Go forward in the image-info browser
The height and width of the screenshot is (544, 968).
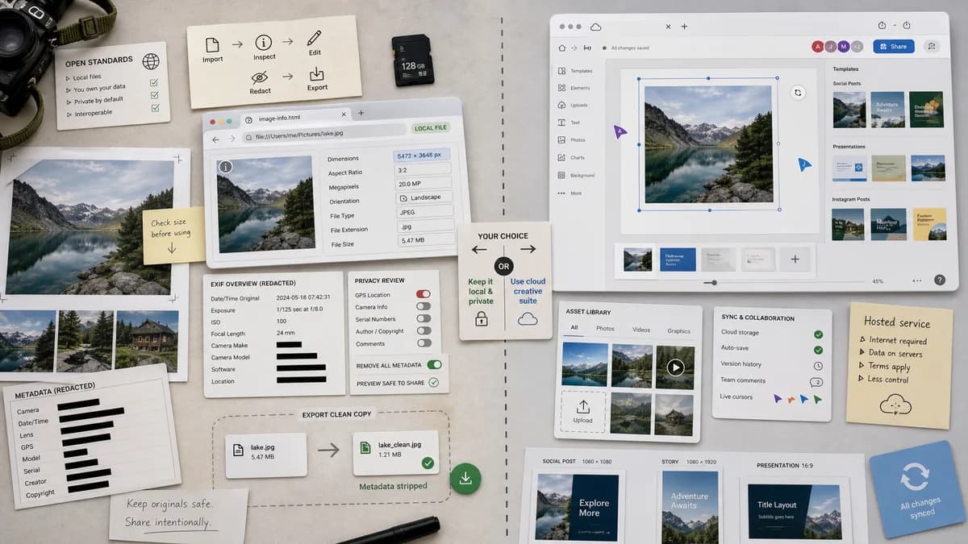[x=233, y=139]
